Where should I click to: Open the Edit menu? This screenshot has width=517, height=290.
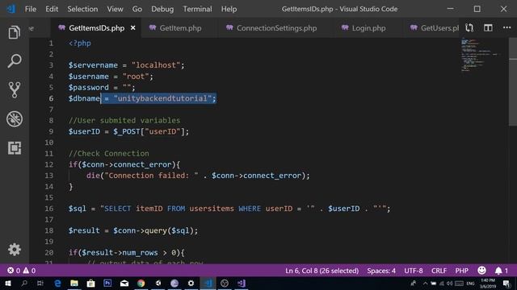pos(52,9)
